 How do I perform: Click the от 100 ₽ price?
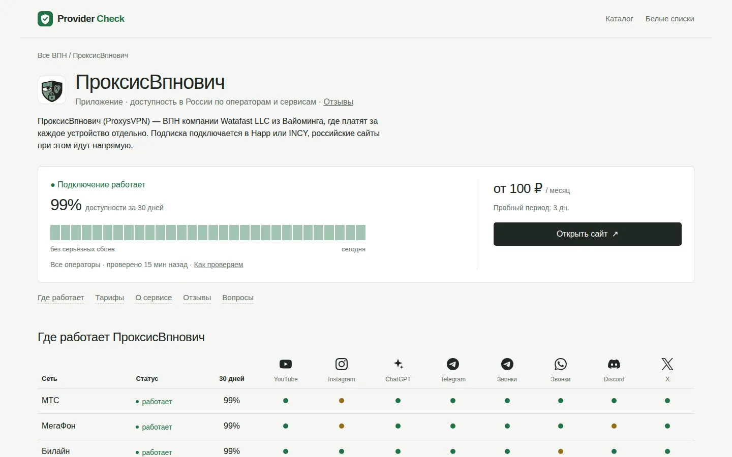(518, 189)
